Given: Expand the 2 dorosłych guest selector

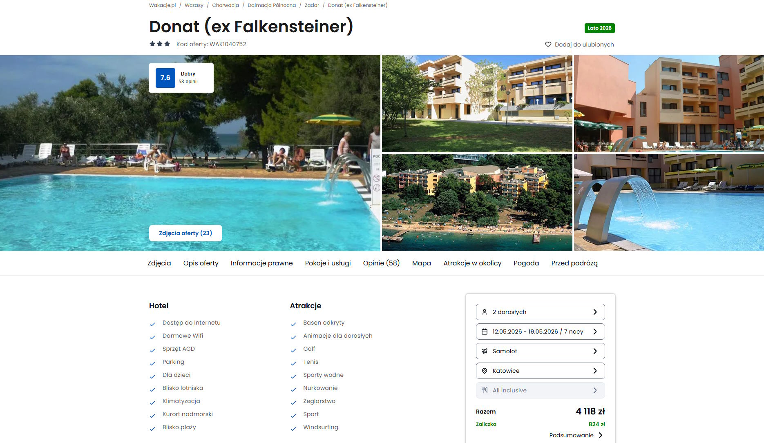Looking at the screenshot, I should click(540, 312).
